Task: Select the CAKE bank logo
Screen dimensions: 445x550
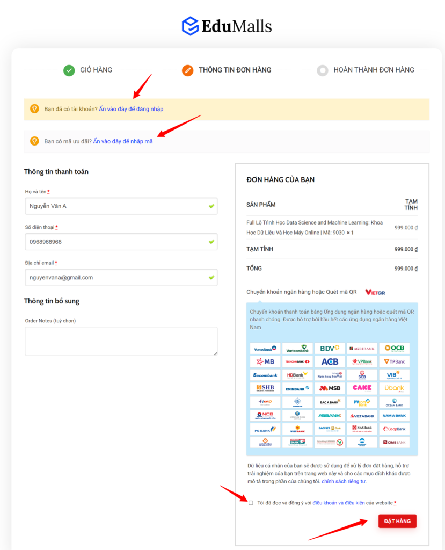Action: point(362,388)
